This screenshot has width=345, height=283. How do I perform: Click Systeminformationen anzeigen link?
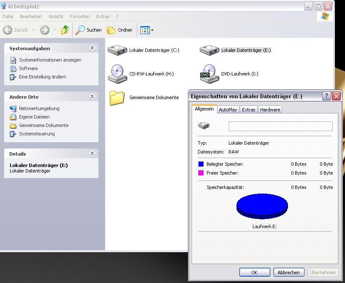point(50,60)
